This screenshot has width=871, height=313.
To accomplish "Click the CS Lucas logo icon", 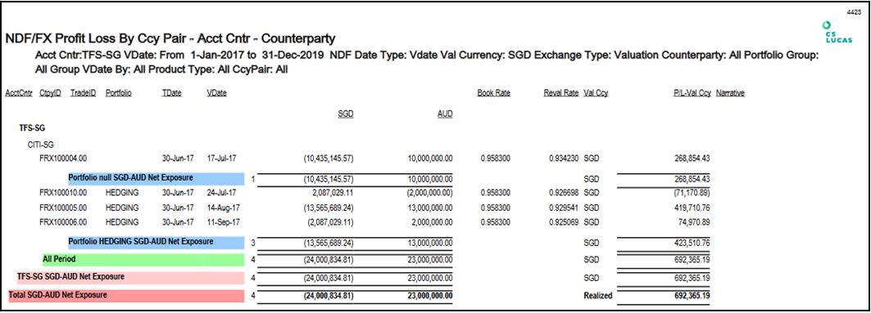I will tap(839, 33).
